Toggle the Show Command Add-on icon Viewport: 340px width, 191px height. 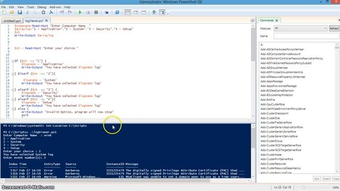(162, 12)
